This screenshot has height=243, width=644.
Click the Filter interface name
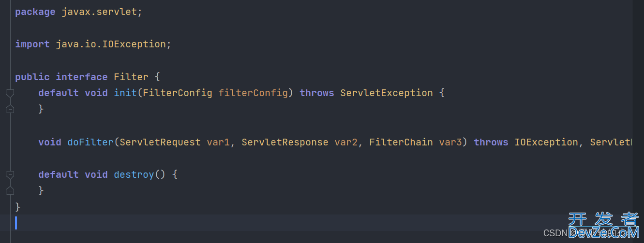point(131,77)
